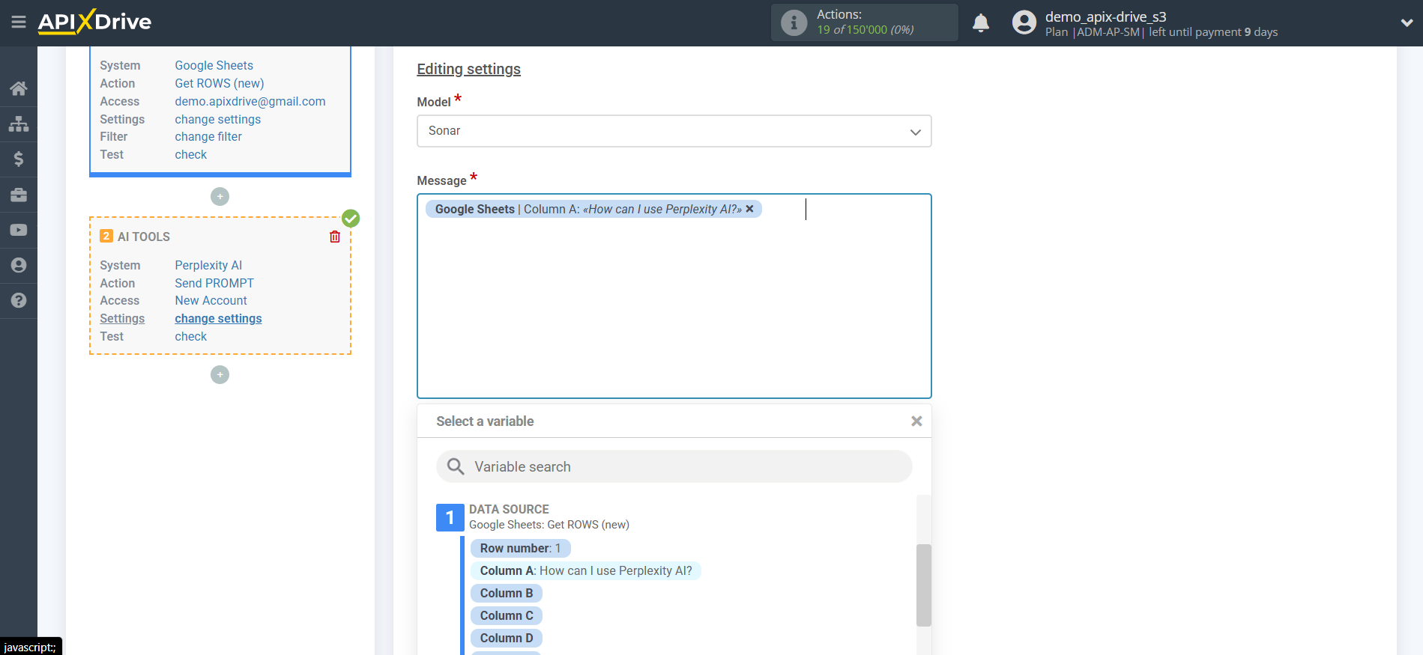
Task: Click the Get ROWS (new) action link
Action: tap(220, 83)
